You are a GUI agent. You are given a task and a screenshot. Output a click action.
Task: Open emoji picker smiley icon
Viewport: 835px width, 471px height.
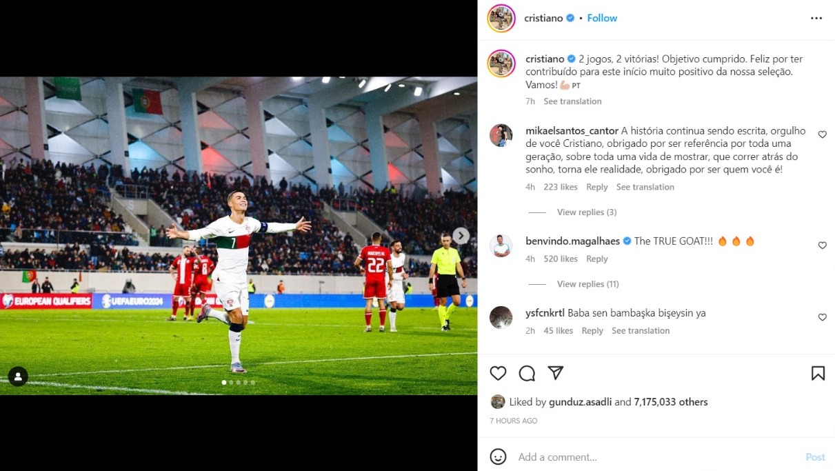point(498,457)
